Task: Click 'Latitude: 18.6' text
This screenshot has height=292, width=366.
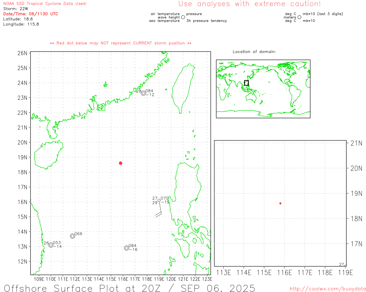Action: [18, 19]
